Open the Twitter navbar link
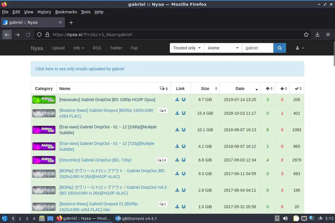The height and width of the screenshot is (223, 335). coord(116,48)
